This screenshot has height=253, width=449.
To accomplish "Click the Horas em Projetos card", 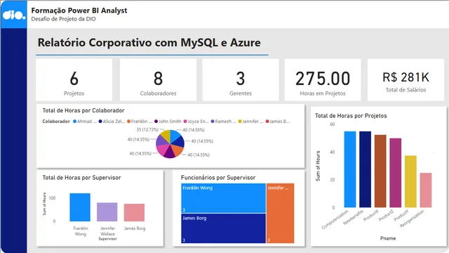I will pyautogui.click(x=323, y=79).
